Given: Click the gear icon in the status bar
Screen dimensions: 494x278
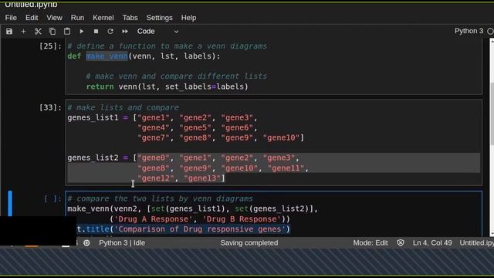Looking at the screenshot, I should [86, 242].
